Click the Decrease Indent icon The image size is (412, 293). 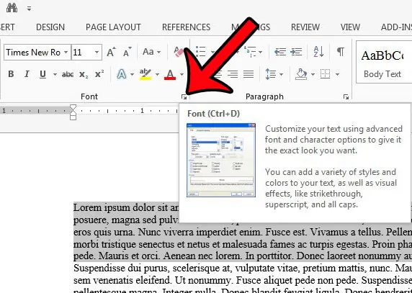[280, 52]
